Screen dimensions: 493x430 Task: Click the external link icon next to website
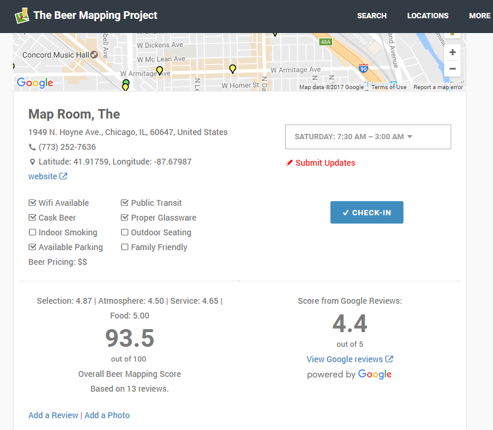[x=63, y=176]
